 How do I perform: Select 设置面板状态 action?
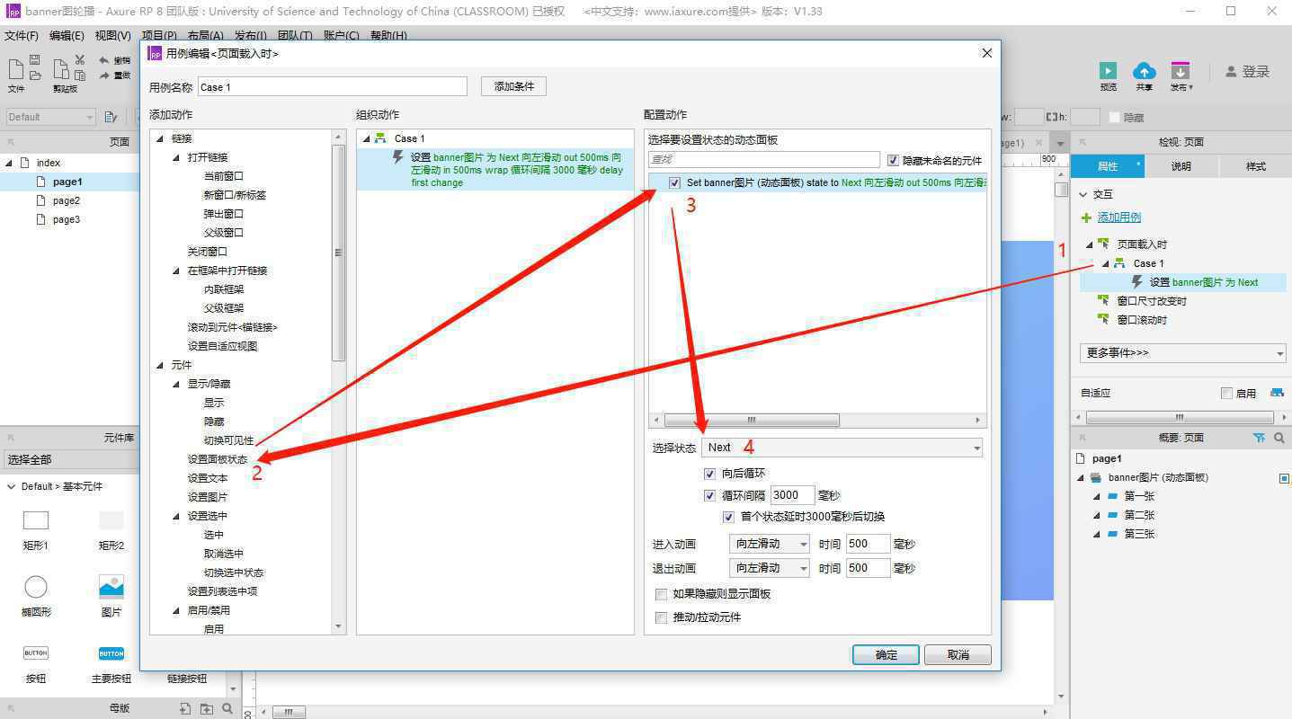218,459
